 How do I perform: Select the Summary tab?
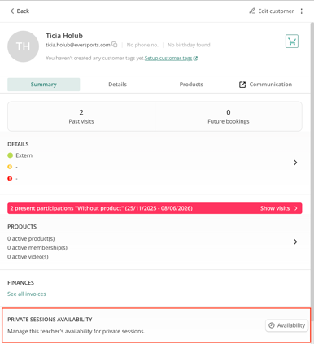44,85
